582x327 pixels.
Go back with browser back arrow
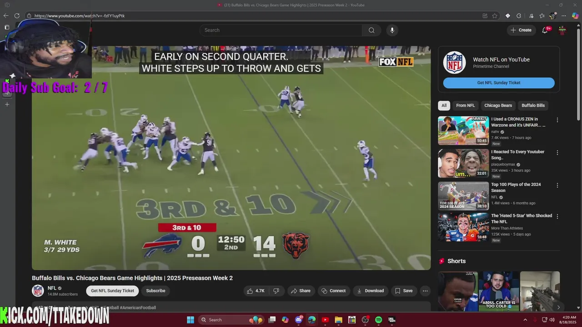6,15
